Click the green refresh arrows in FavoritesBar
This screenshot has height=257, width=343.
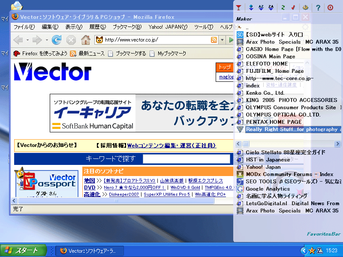[283, 8]
